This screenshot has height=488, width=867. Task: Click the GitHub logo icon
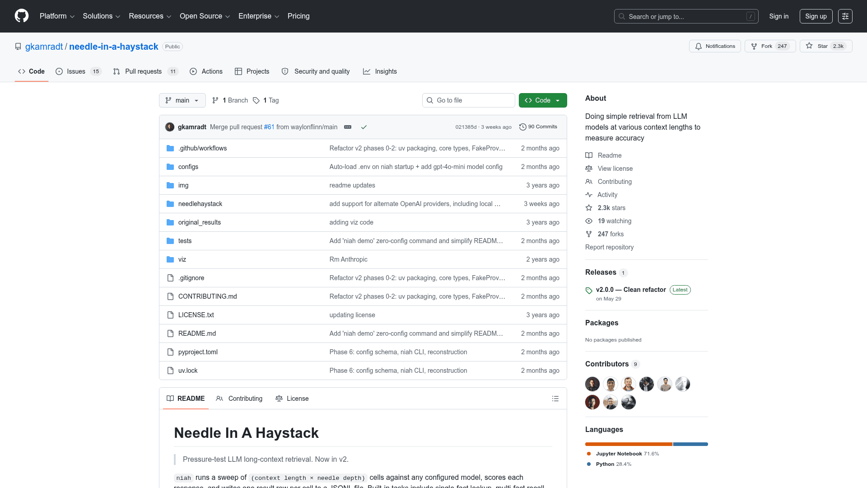click(22, 16)
